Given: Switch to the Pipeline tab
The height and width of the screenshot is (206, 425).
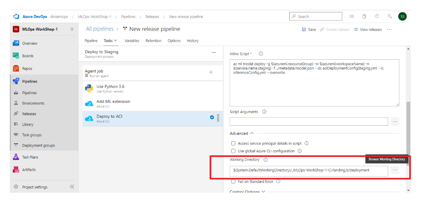Looking at the screenshot, I should (x=91, y=41).
